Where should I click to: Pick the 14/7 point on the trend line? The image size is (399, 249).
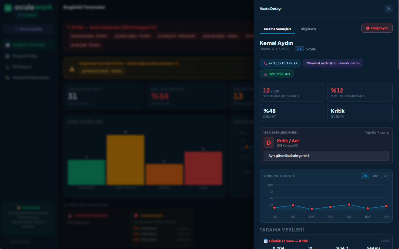(x=349, y=205)
